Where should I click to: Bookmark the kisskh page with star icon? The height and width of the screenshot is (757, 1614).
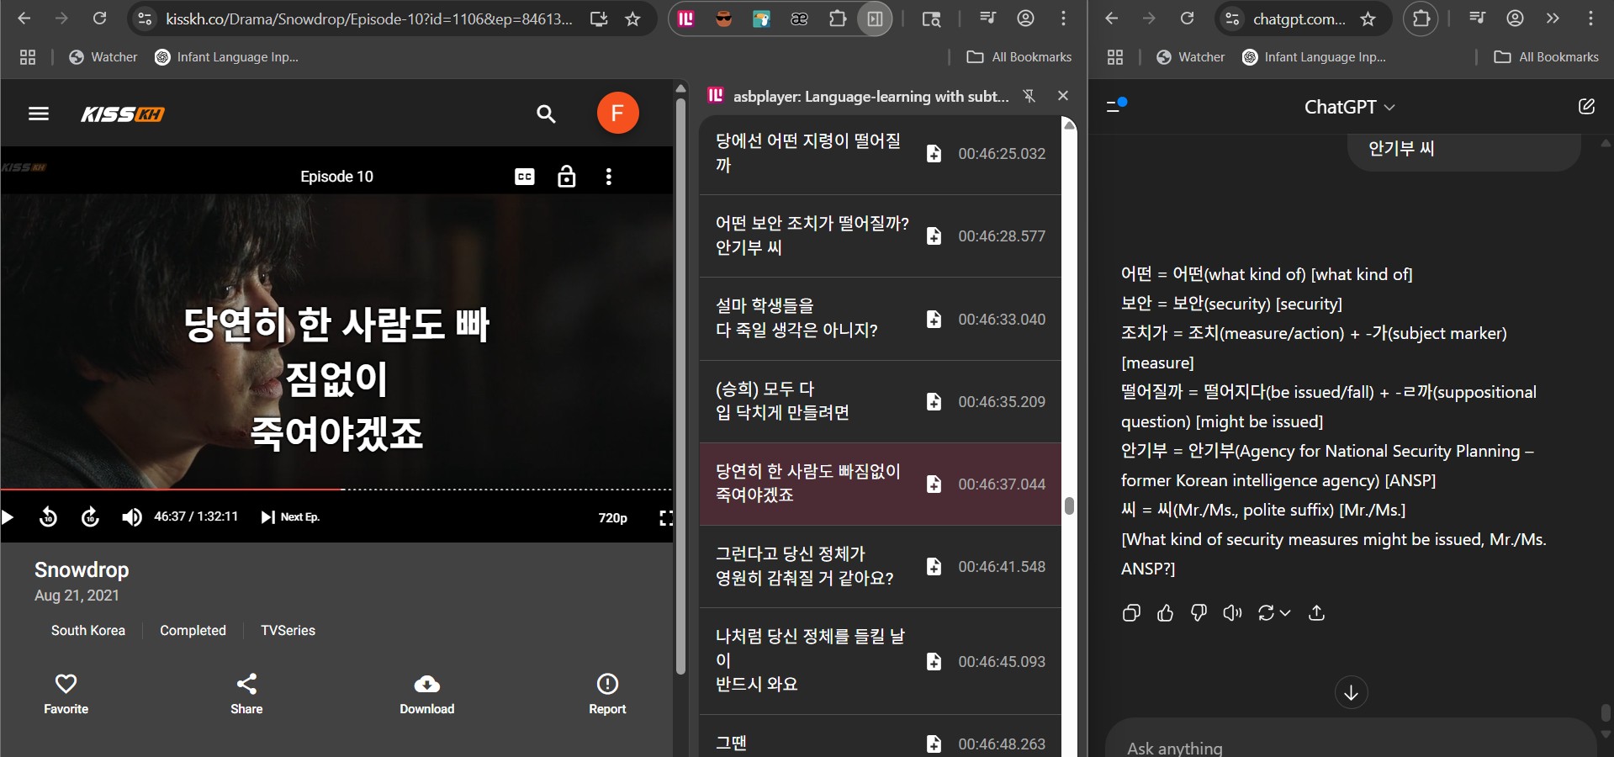(x=633, y=19)
